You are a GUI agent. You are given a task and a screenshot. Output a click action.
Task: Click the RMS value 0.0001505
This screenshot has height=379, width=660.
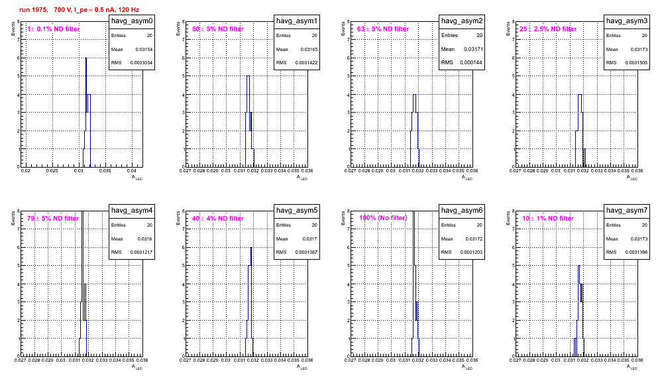coord(636,63)
